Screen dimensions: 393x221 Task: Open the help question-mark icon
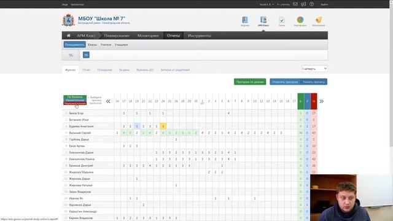click(x=311, y=4)
